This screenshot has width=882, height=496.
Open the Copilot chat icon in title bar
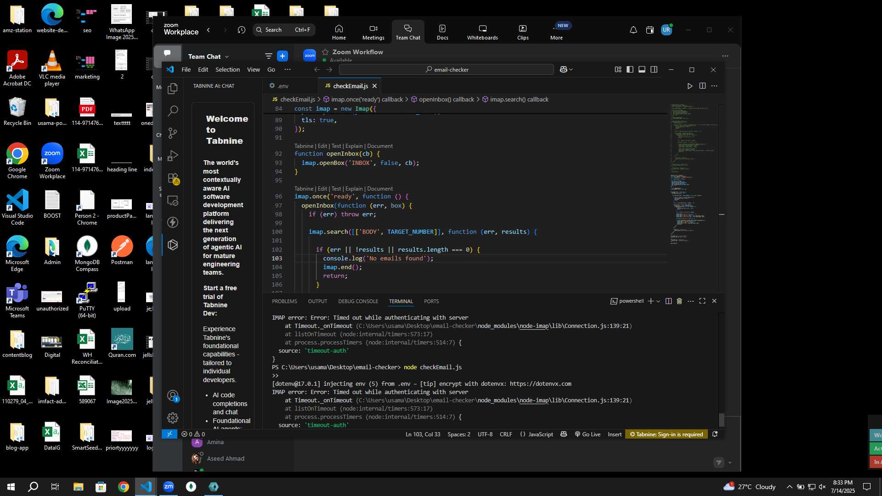coord(563,69)
